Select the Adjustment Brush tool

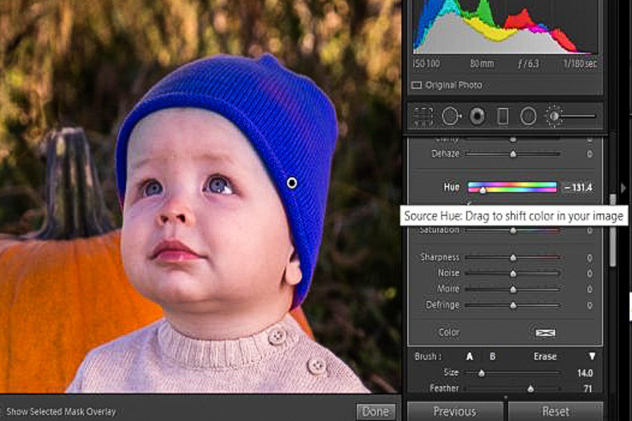[x=554, y=116]
